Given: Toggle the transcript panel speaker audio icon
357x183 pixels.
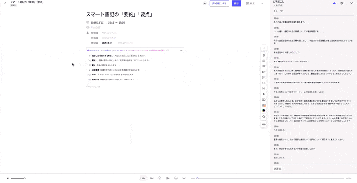Looking at the screenshot, I should coord(335,4).
